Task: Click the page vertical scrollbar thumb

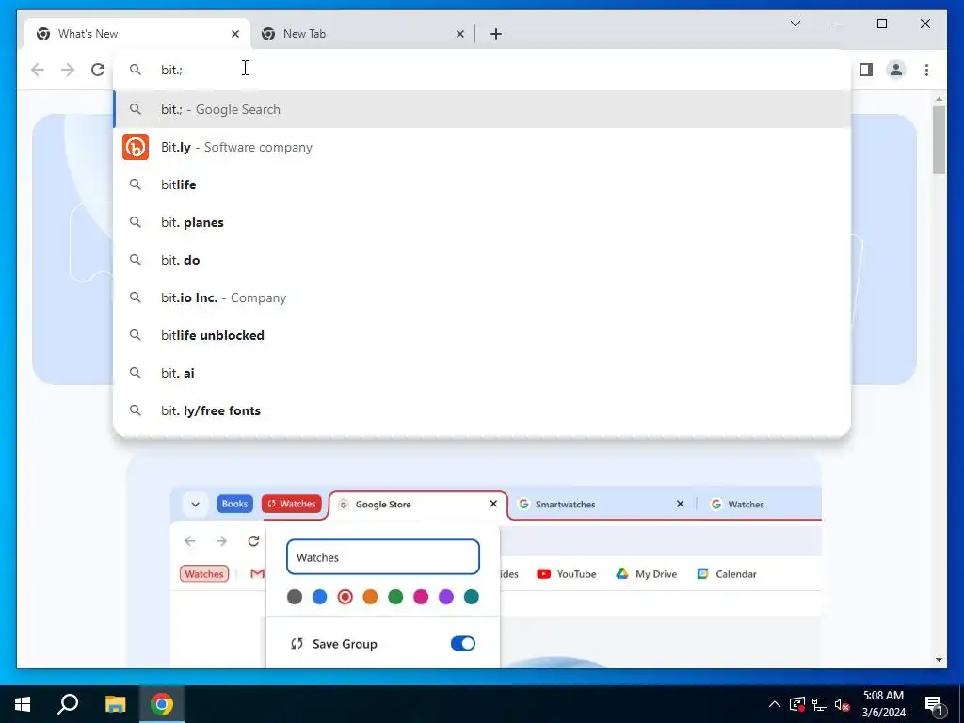Action: click(939, 140)
